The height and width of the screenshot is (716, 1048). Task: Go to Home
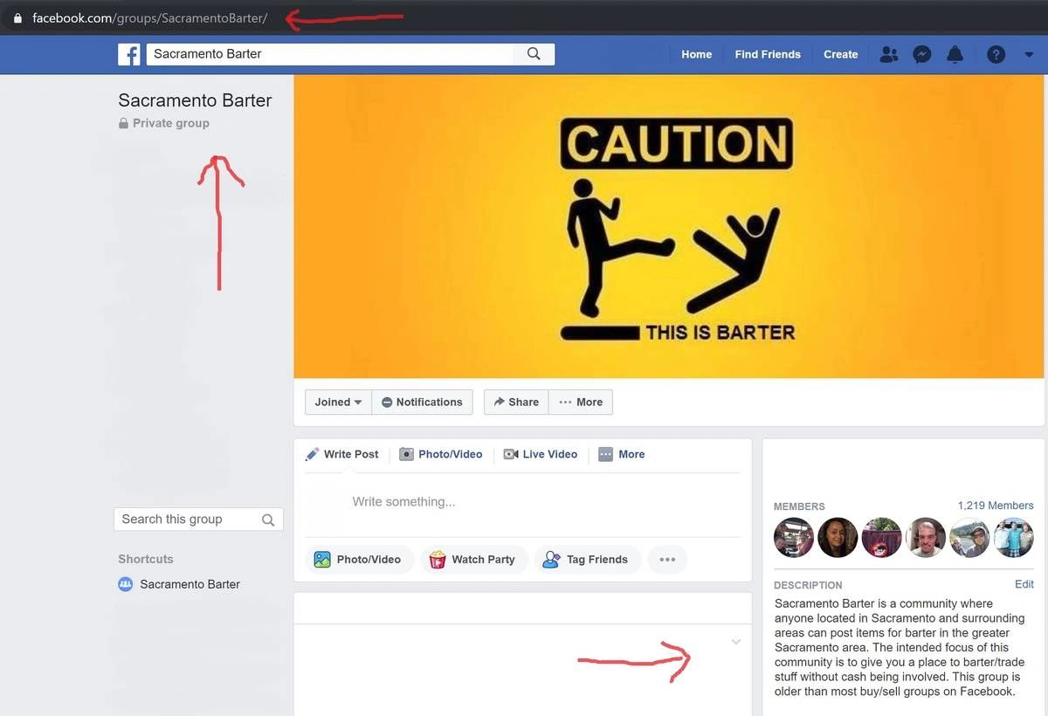696,54
